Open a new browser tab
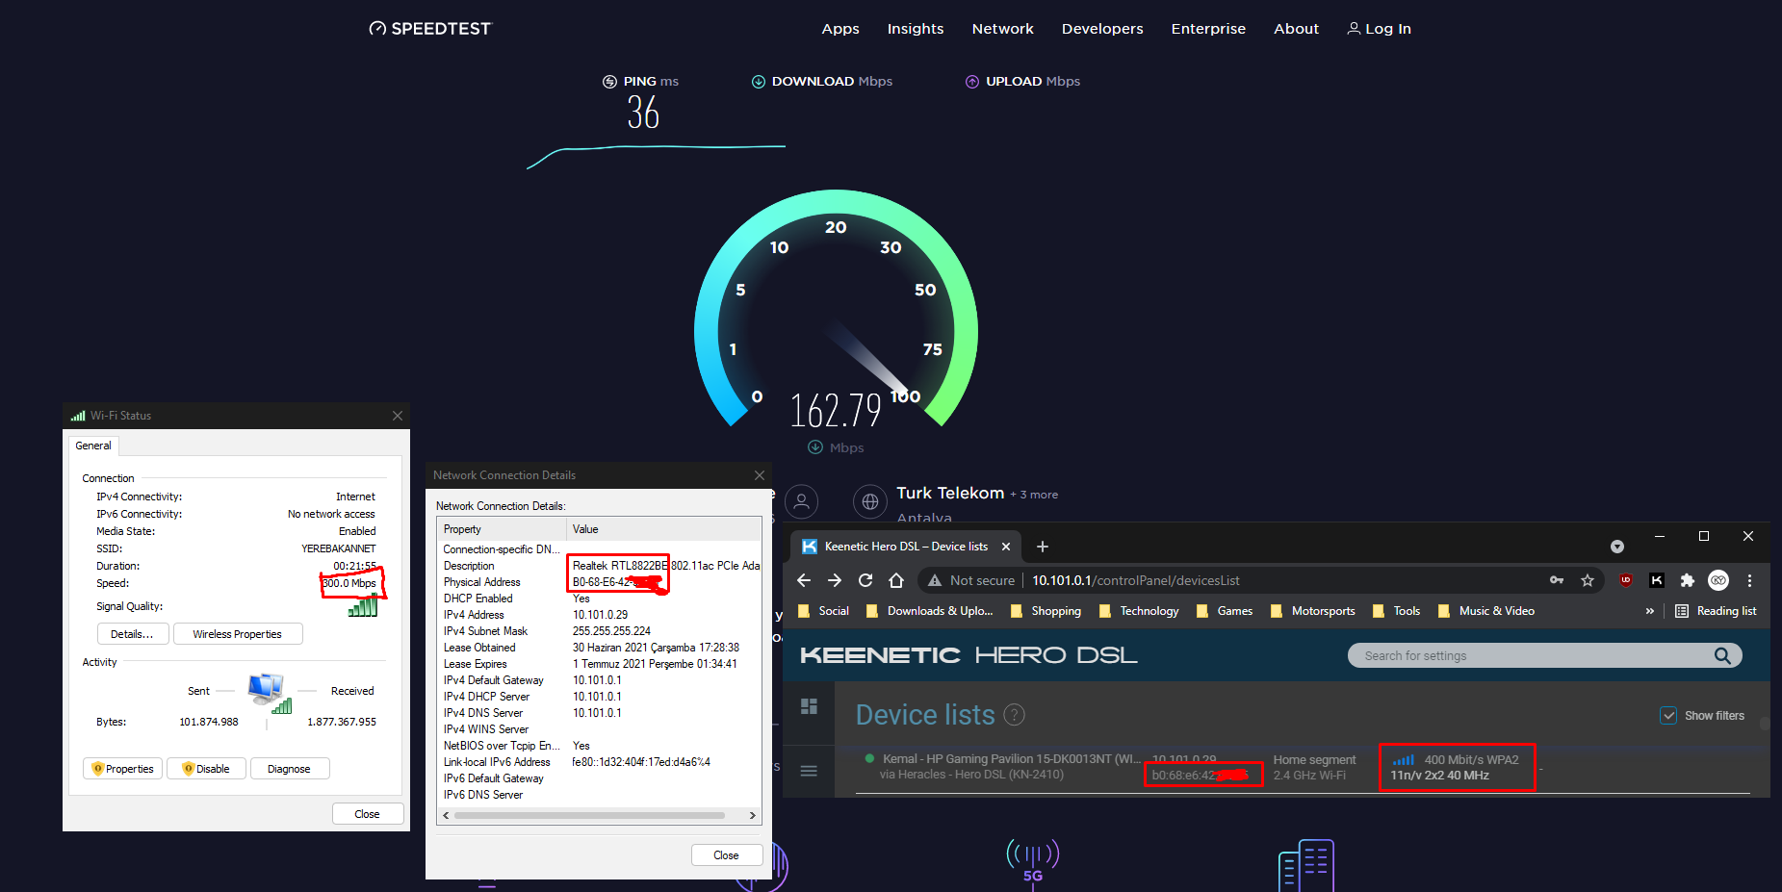Image resolution: width=1782 pixels, height=892 pixels. coord(1042,547)
